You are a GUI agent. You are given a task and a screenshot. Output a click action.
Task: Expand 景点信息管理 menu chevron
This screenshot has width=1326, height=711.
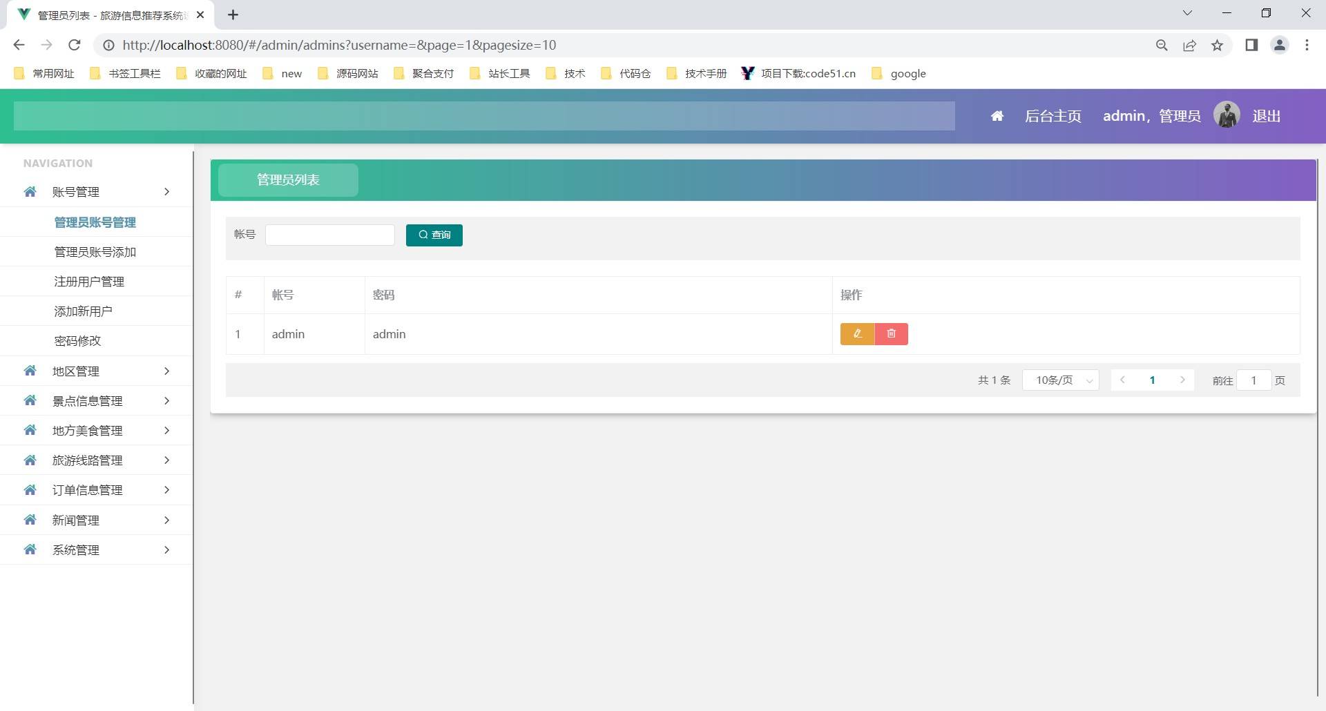[166, 400]
